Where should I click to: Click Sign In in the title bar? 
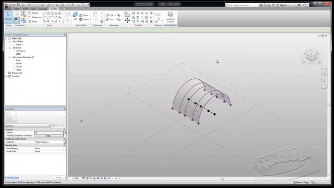[x=283, y=5]
